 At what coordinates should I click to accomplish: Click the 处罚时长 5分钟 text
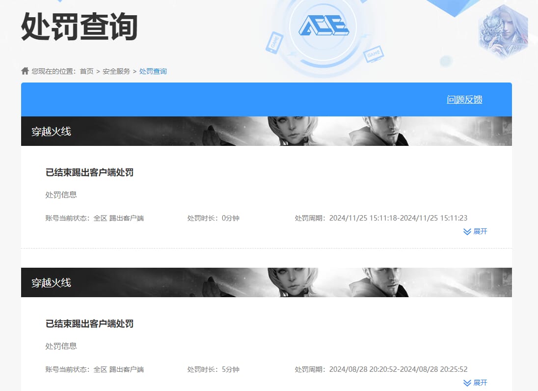213,369
